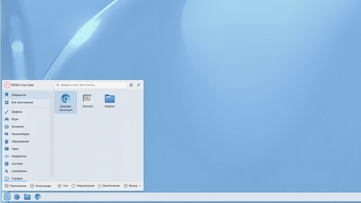Select Все приложения category
The width and height of the screenshot is (361, 203).
tap(26, 103)
